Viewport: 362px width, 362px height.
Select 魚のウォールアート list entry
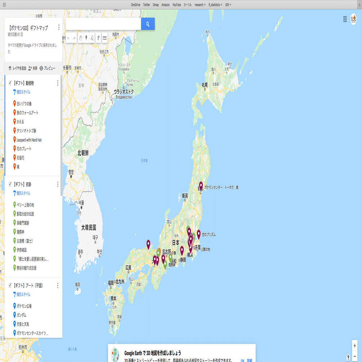[27, 113]
